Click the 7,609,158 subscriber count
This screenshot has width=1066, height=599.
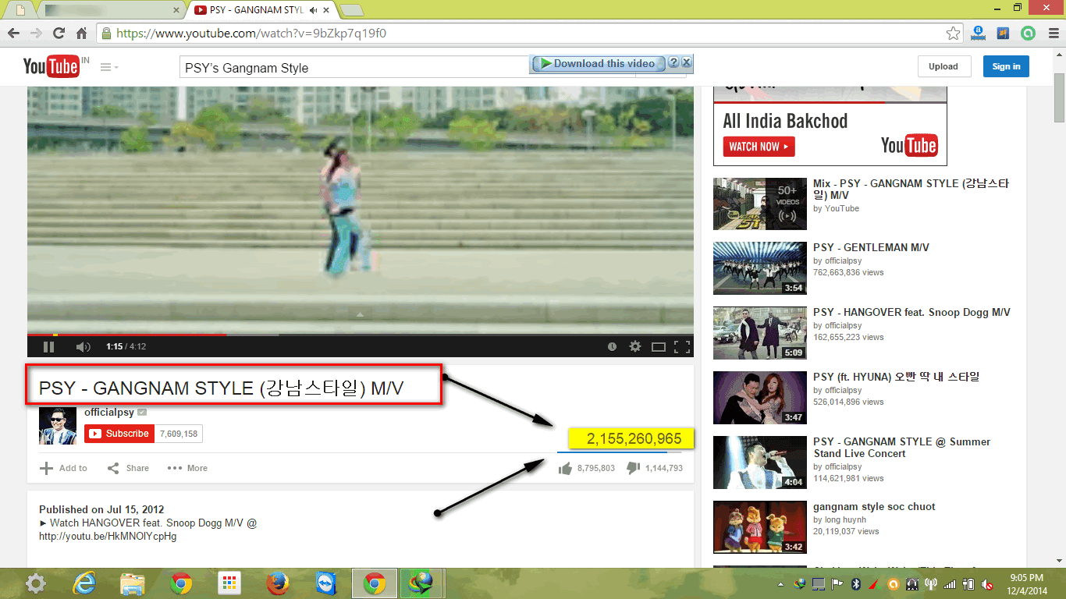179,434
